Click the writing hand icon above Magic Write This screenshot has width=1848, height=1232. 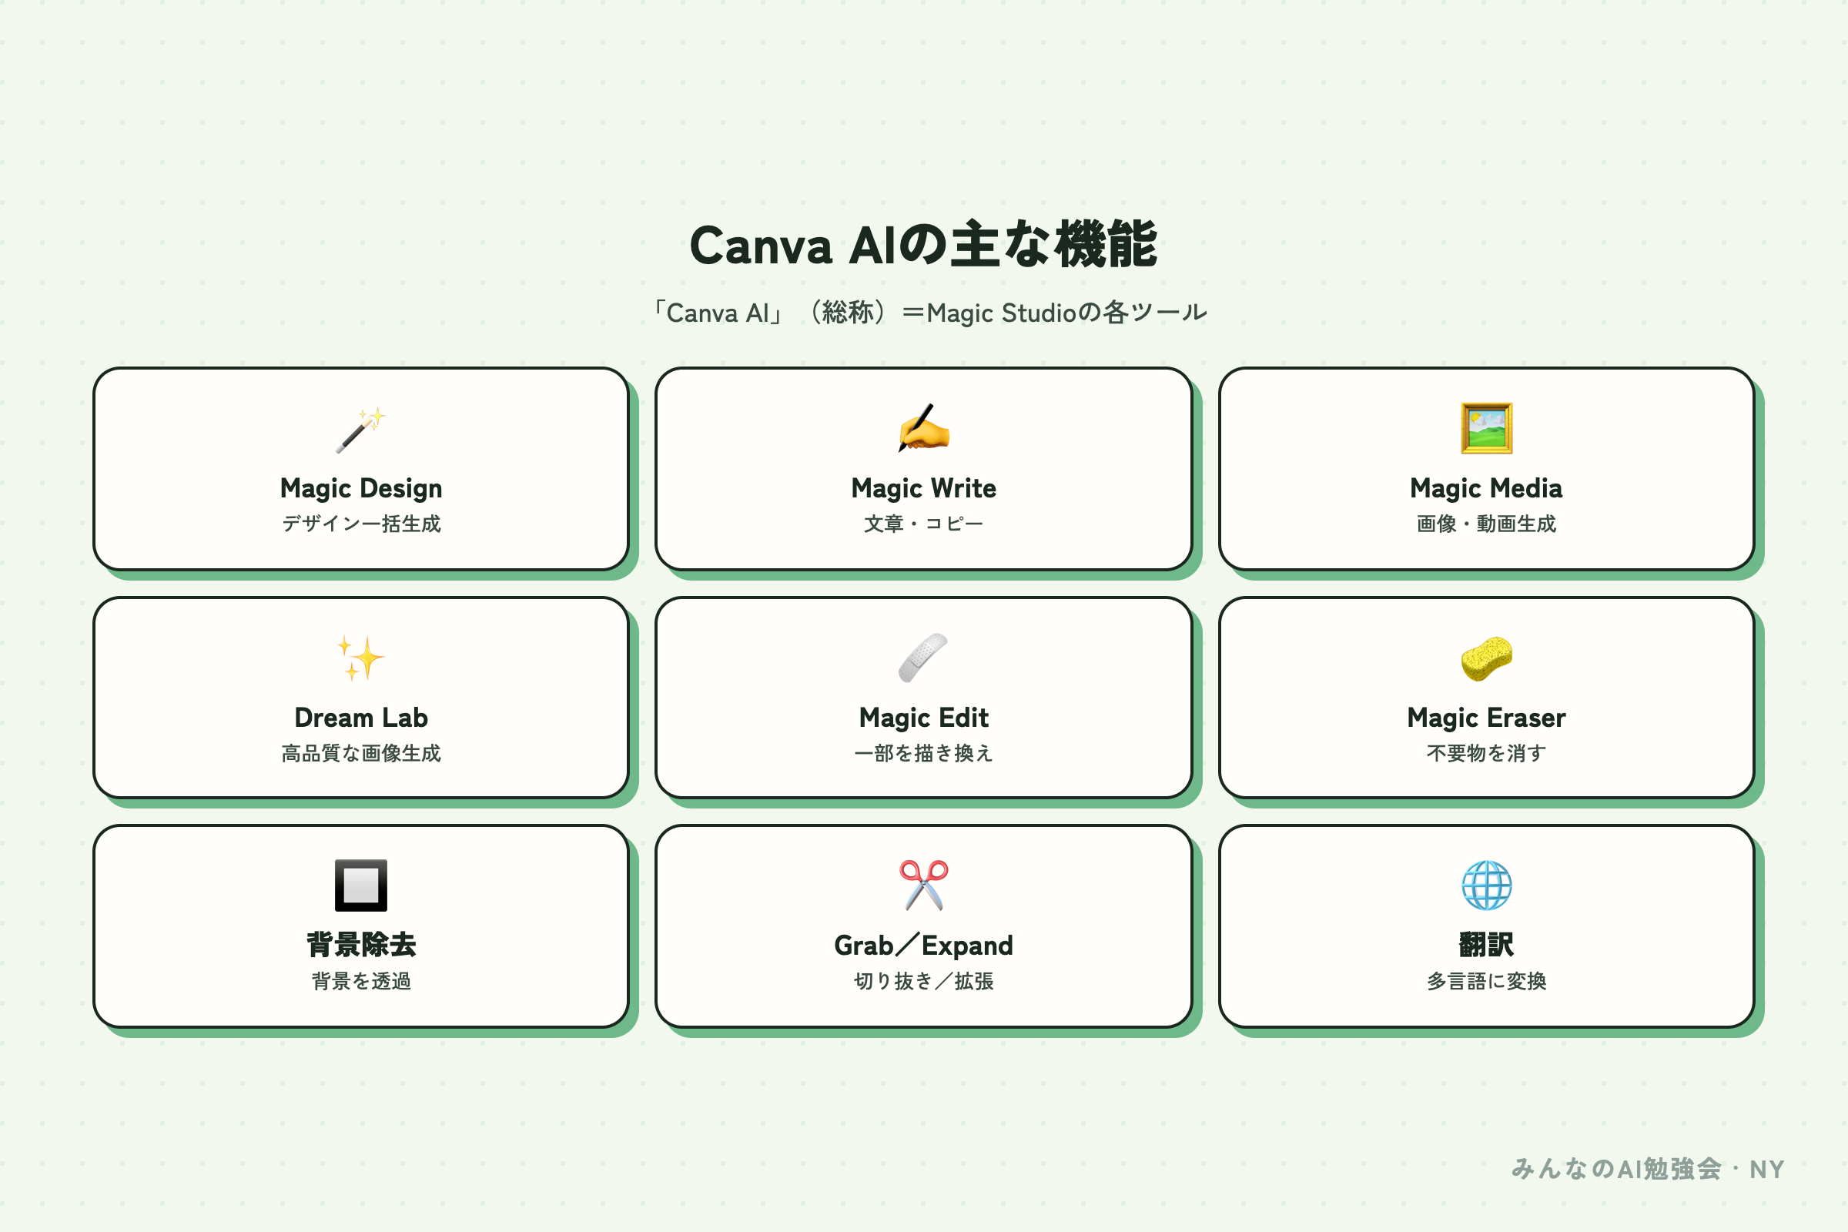923,429
